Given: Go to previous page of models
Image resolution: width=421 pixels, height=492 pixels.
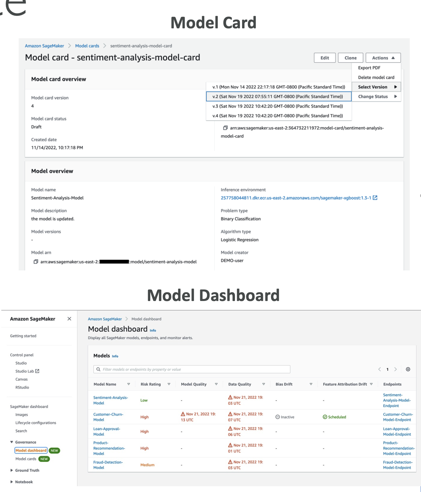Looking at the screenshot, I should pyautogui.click(x=379, y=369).
